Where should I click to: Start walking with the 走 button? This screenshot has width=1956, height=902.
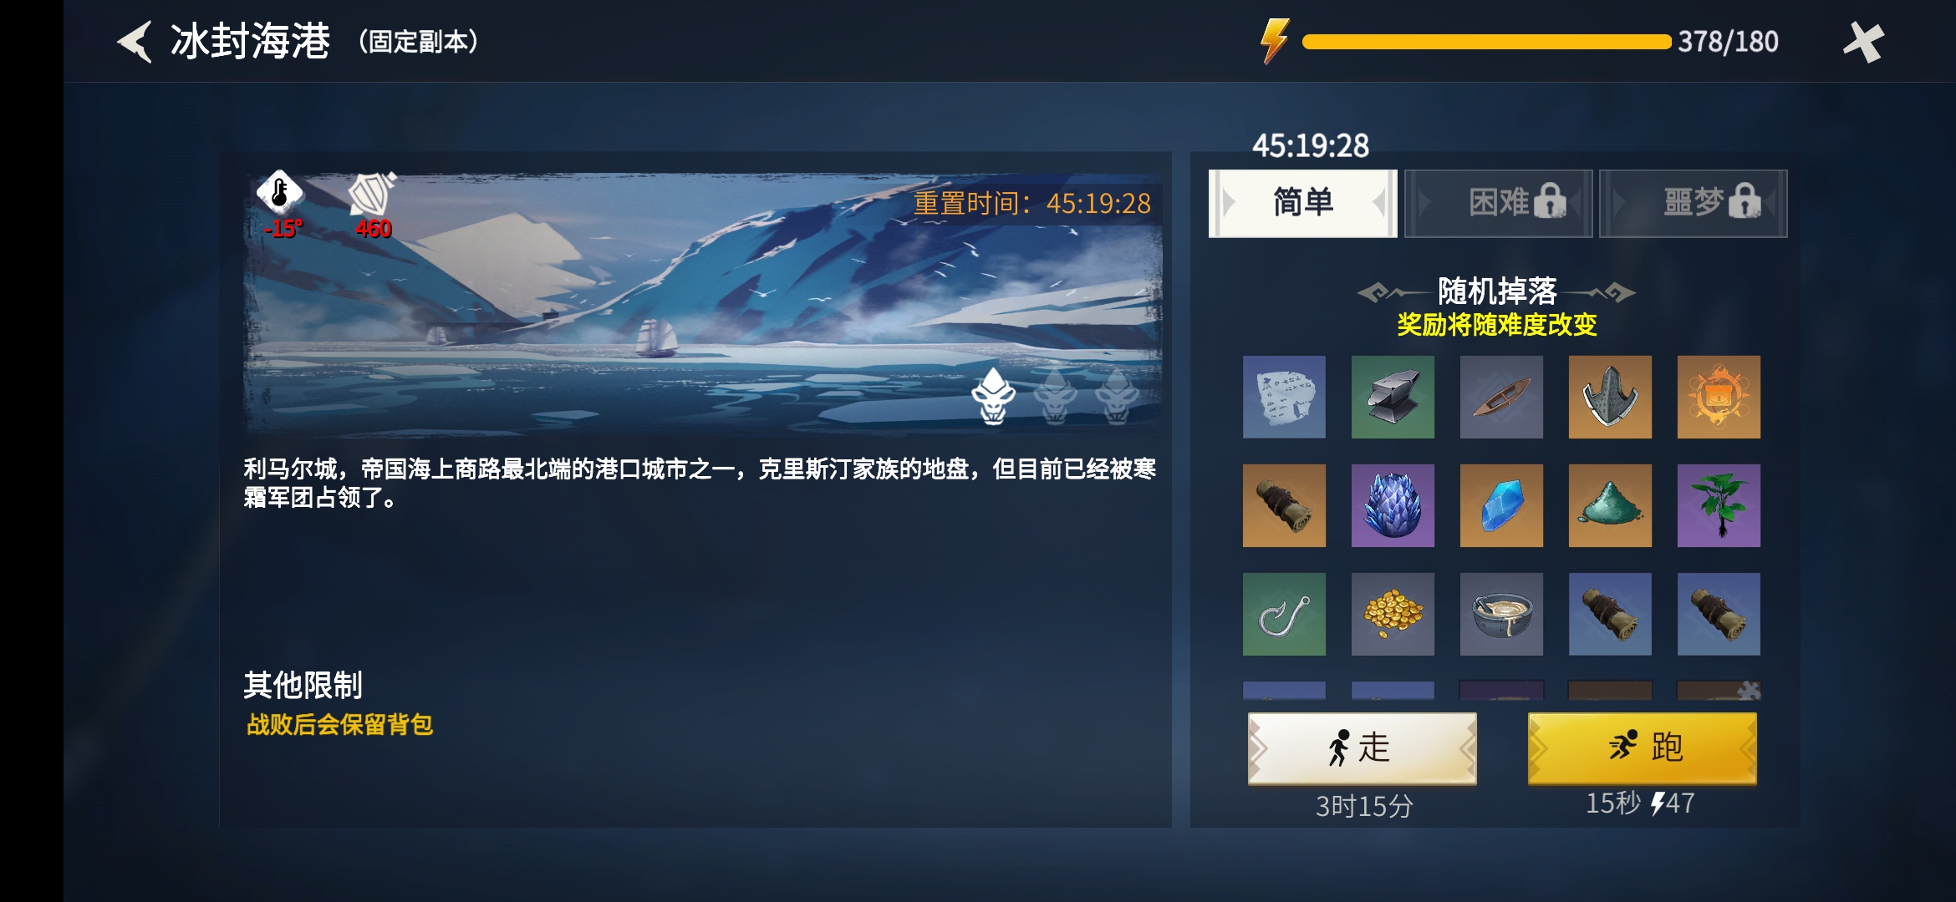click(x=1363, y=747)
